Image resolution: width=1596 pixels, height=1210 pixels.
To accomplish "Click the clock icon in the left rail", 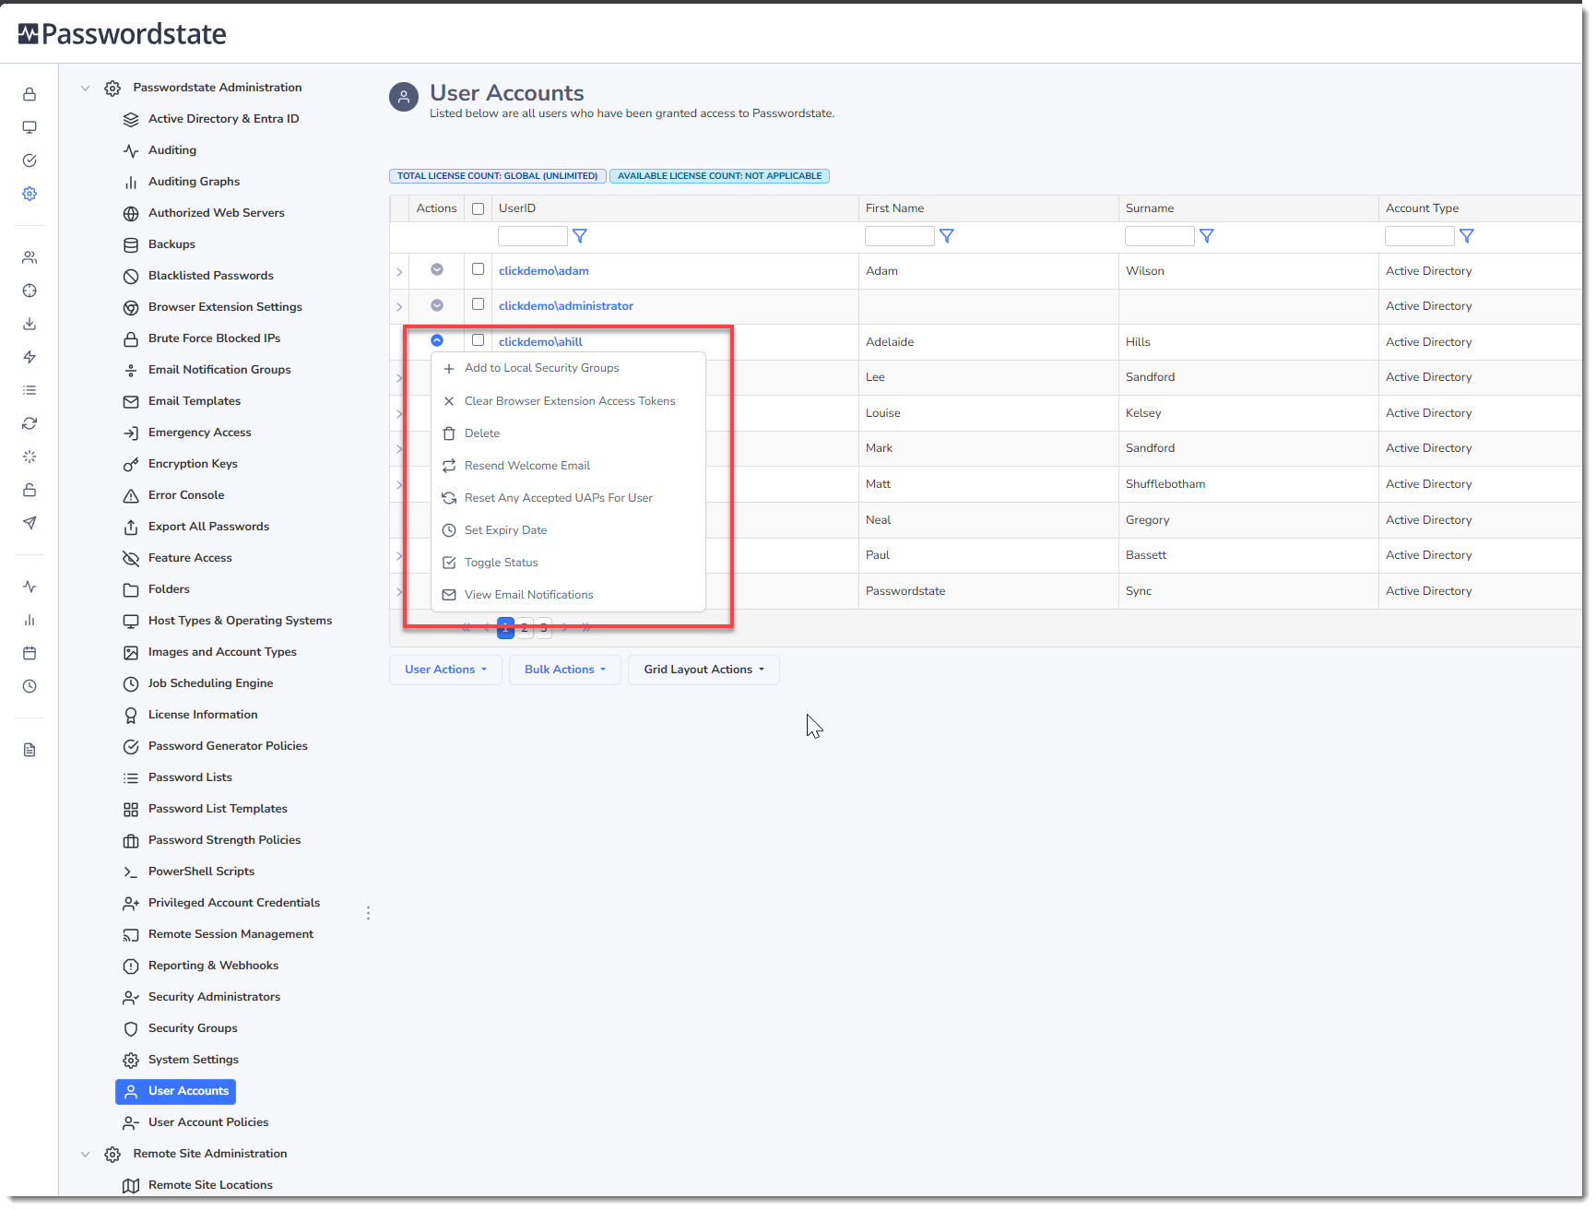I will 30,686.
